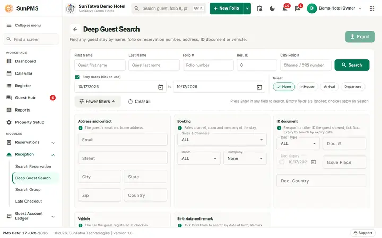The width and height of the screenshot is (382, 238).
Task: Open the Doc. Type dropdown
Action: coord(298,143)
